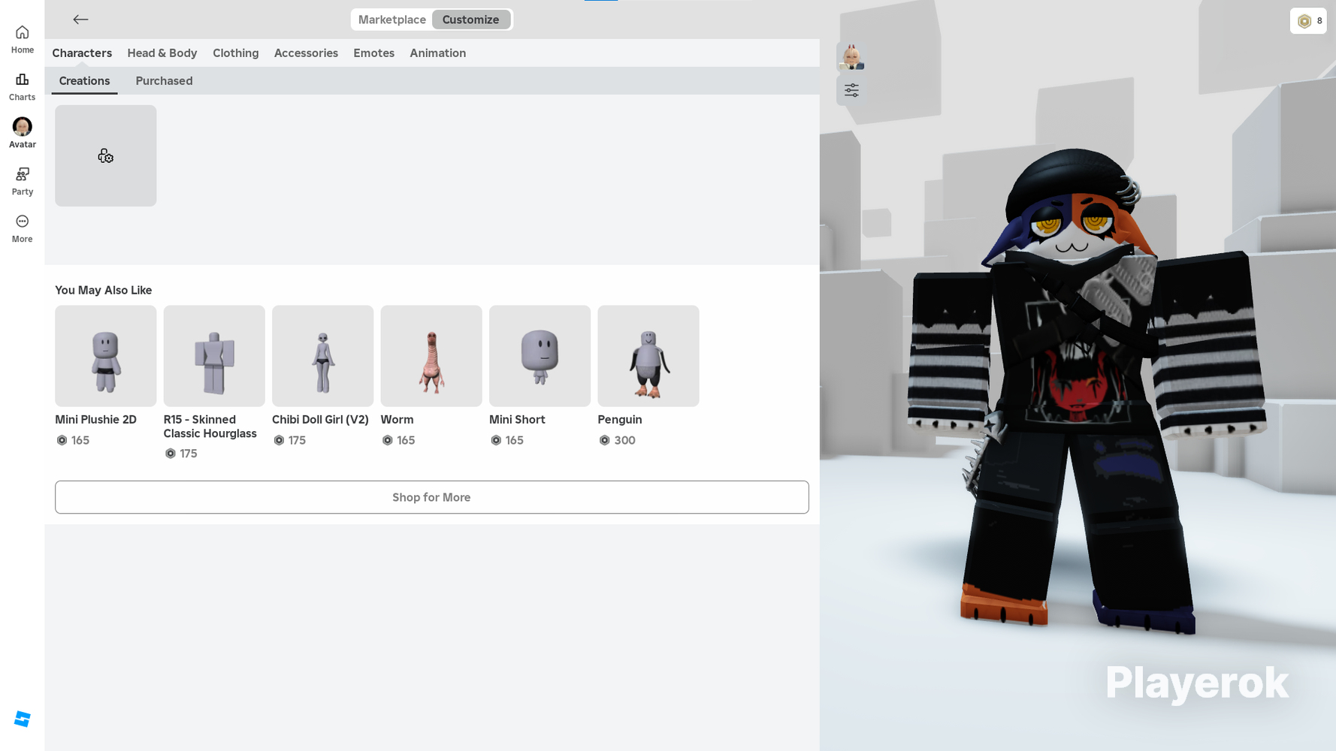
Task: Click the Chibi Doll Girl (V2) title
Action: point(320,420)
